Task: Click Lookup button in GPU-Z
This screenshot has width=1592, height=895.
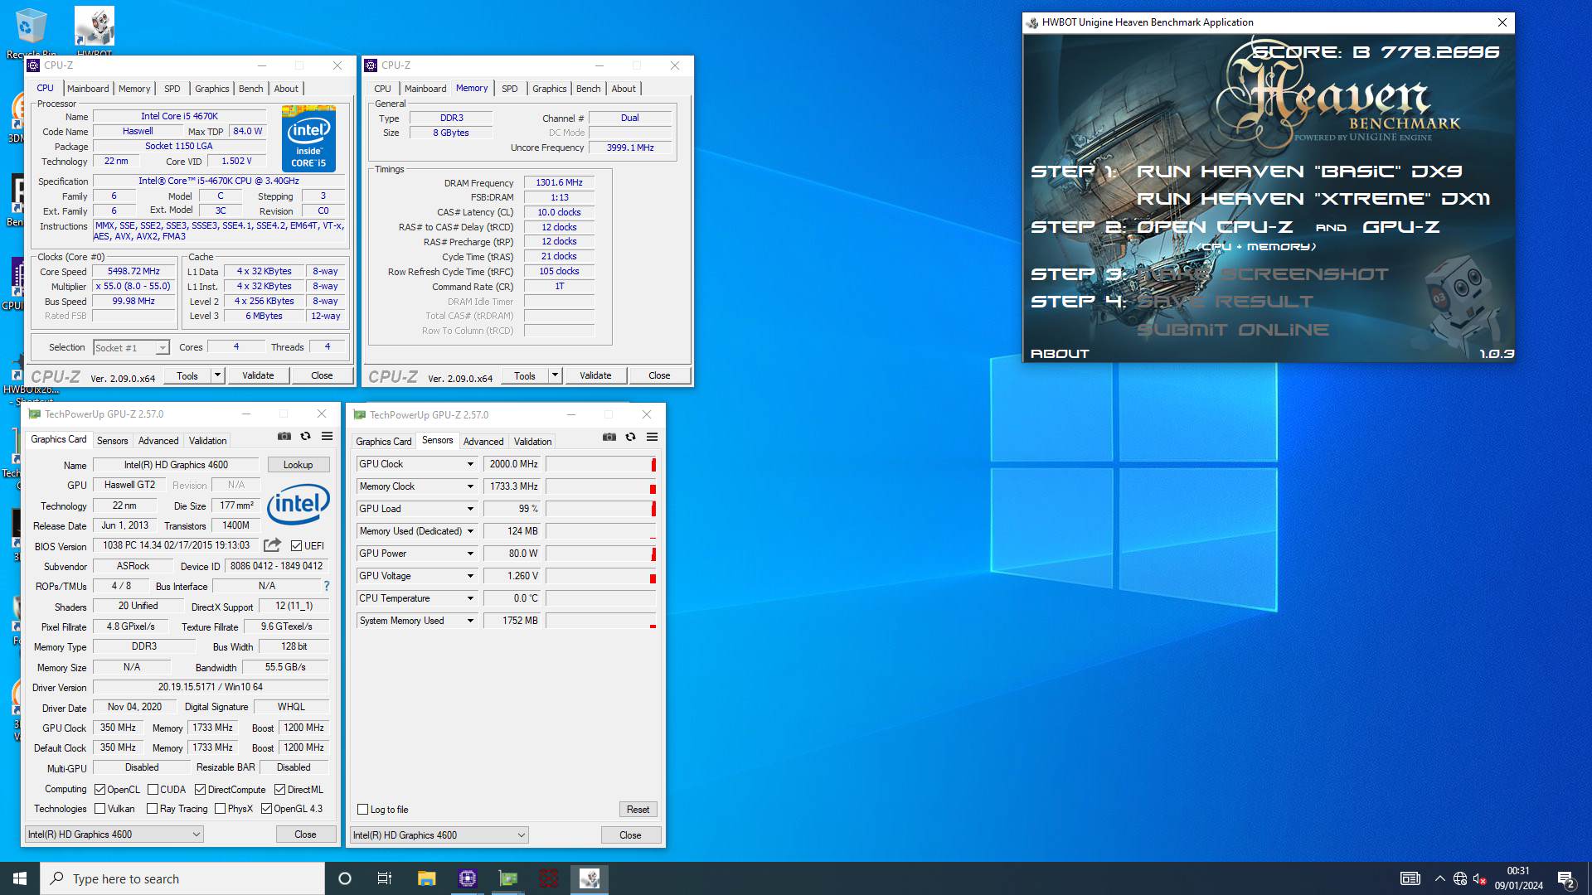Action: [x=298, y=465]
